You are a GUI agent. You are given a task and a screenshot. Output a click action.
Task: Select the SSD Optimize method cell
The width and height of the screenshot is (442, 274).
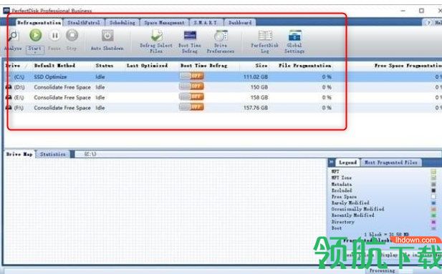coord(50,77)
